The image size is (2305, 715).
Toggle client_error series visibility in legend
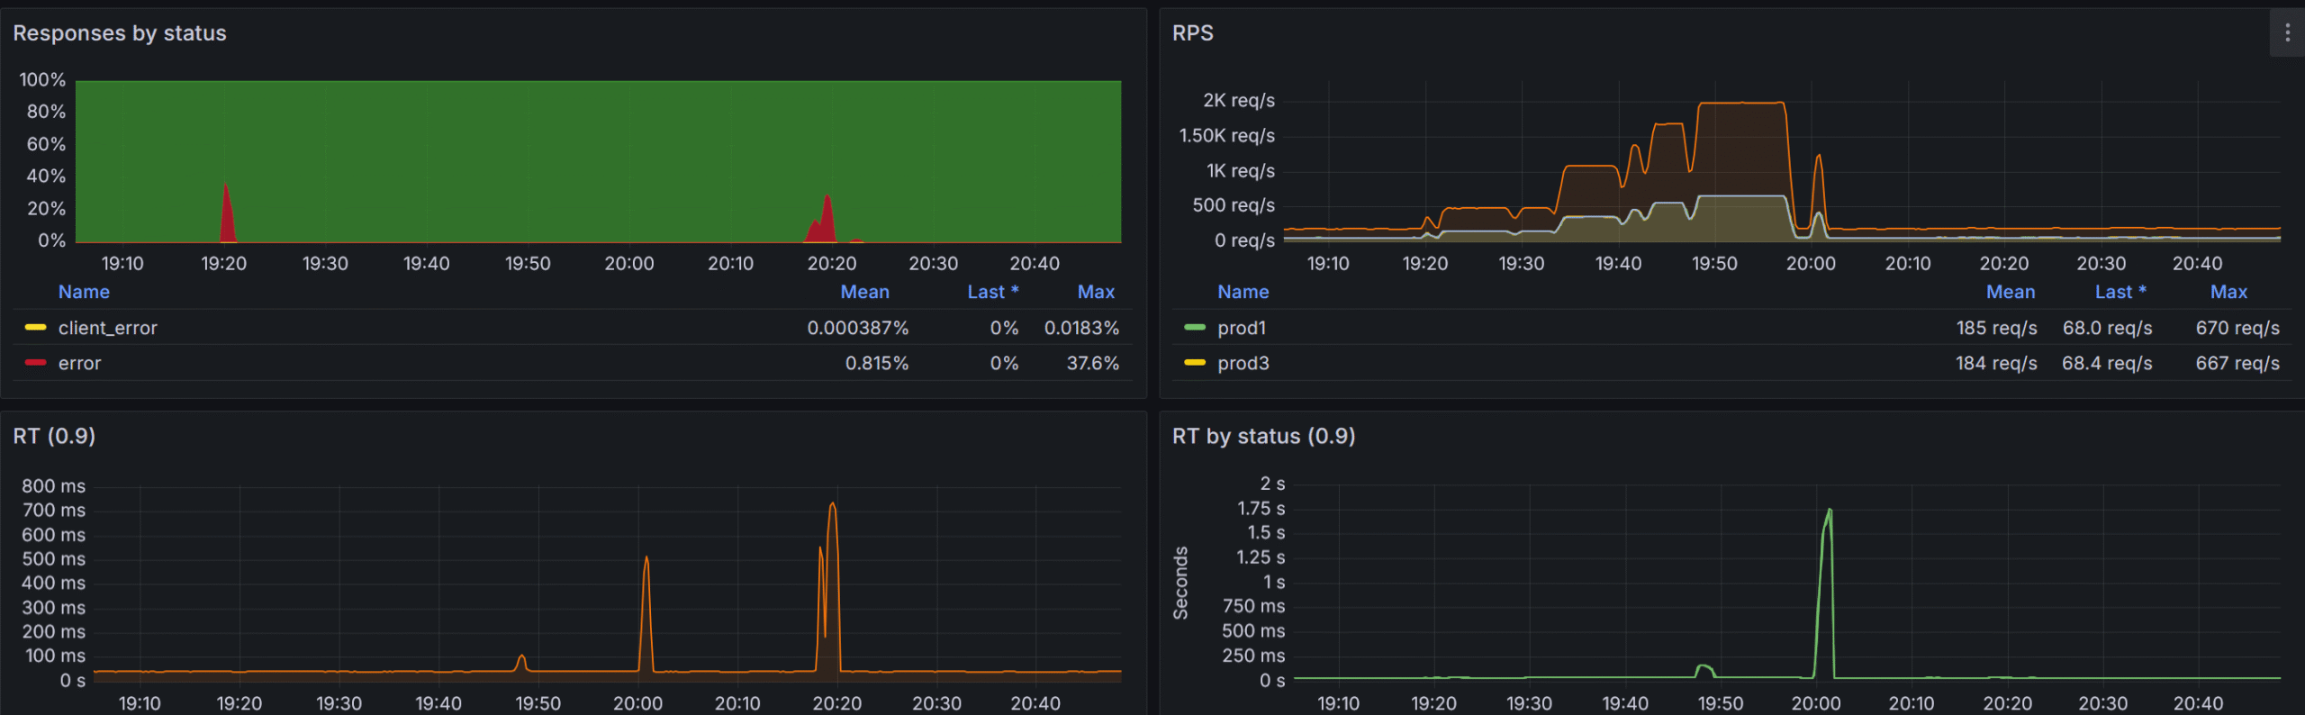coord(107,328)
